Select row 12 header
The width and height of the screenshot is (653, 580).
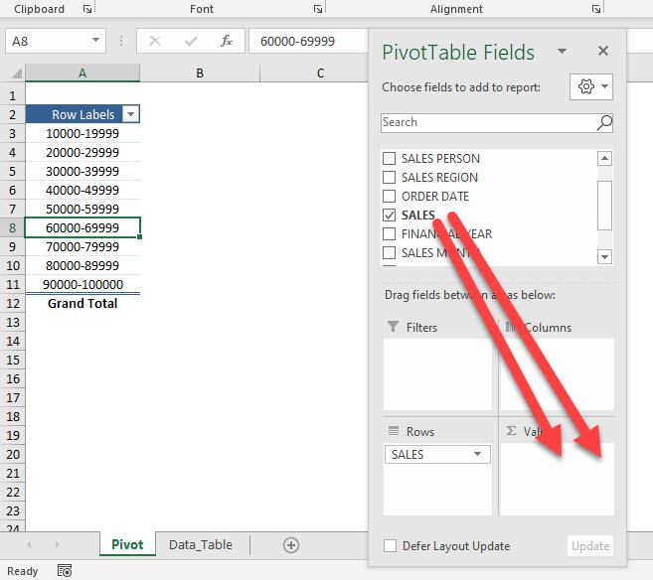coord(13,303)
